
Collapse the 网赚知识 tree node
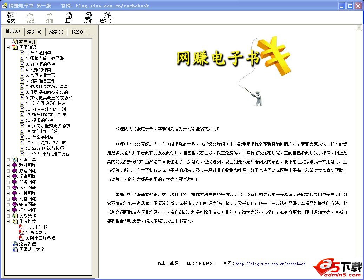[x=8, y=47]
